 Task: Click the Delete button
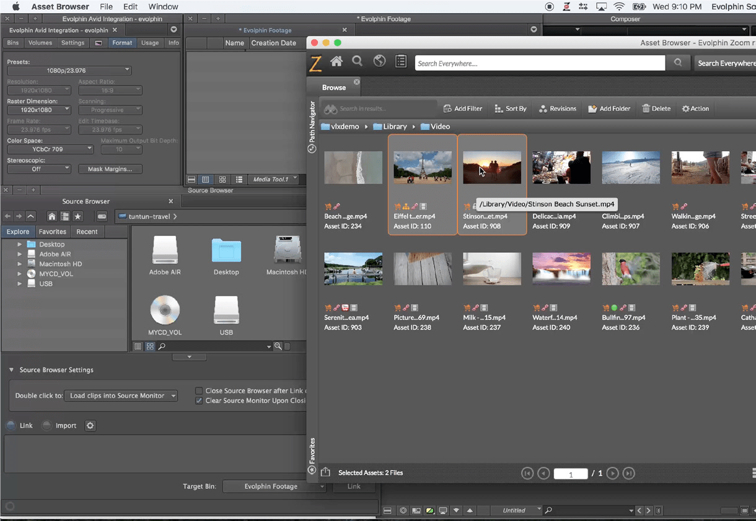[x=656, y=108]
